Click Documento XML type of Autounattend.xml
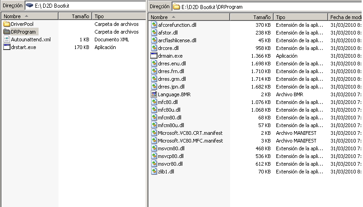The height and width of the screenshot is (207, 363). (112, 39)
